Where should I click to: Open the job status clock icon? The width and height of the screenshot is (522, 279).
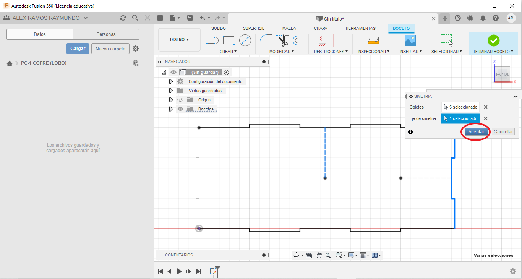(x=470, y=18)
